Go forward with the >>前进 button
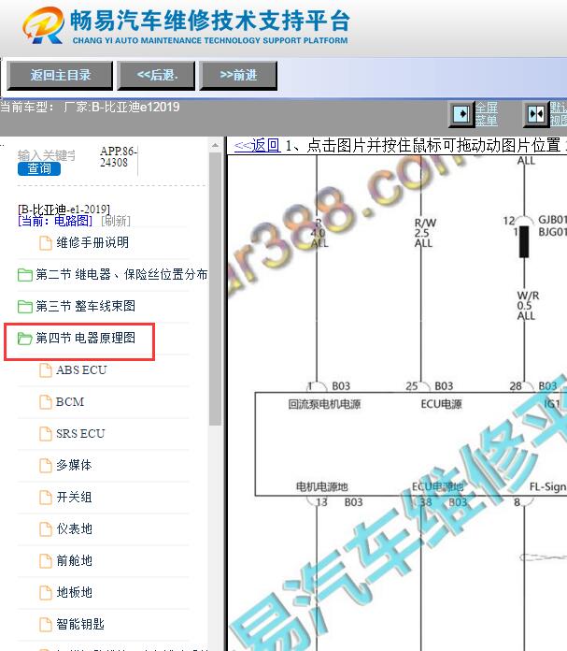Viewport: 567px width, 651px height. coord(238,75)
